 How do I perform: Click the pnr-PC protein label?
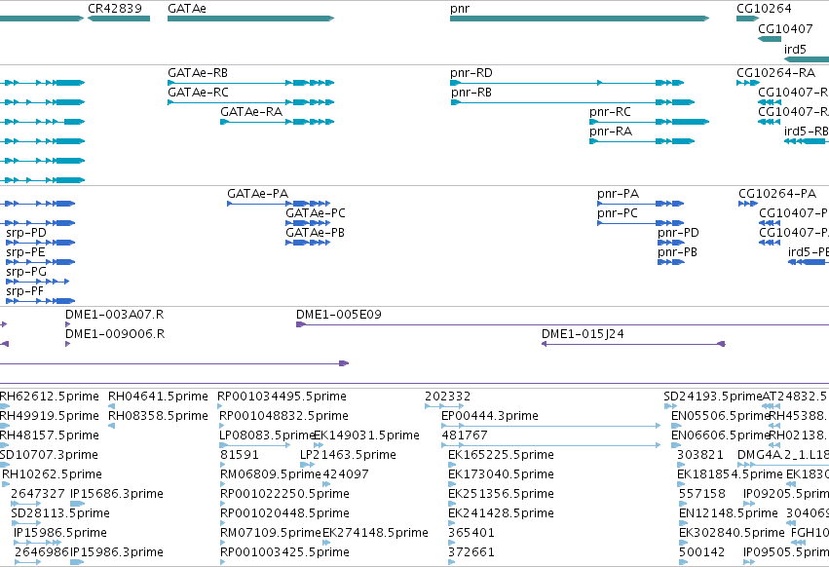(618, 213)
